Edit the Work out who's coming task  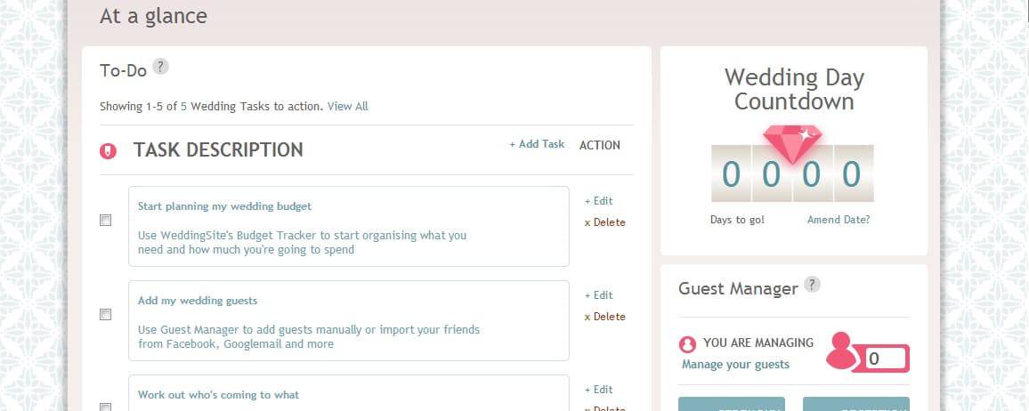click(599, 390)
